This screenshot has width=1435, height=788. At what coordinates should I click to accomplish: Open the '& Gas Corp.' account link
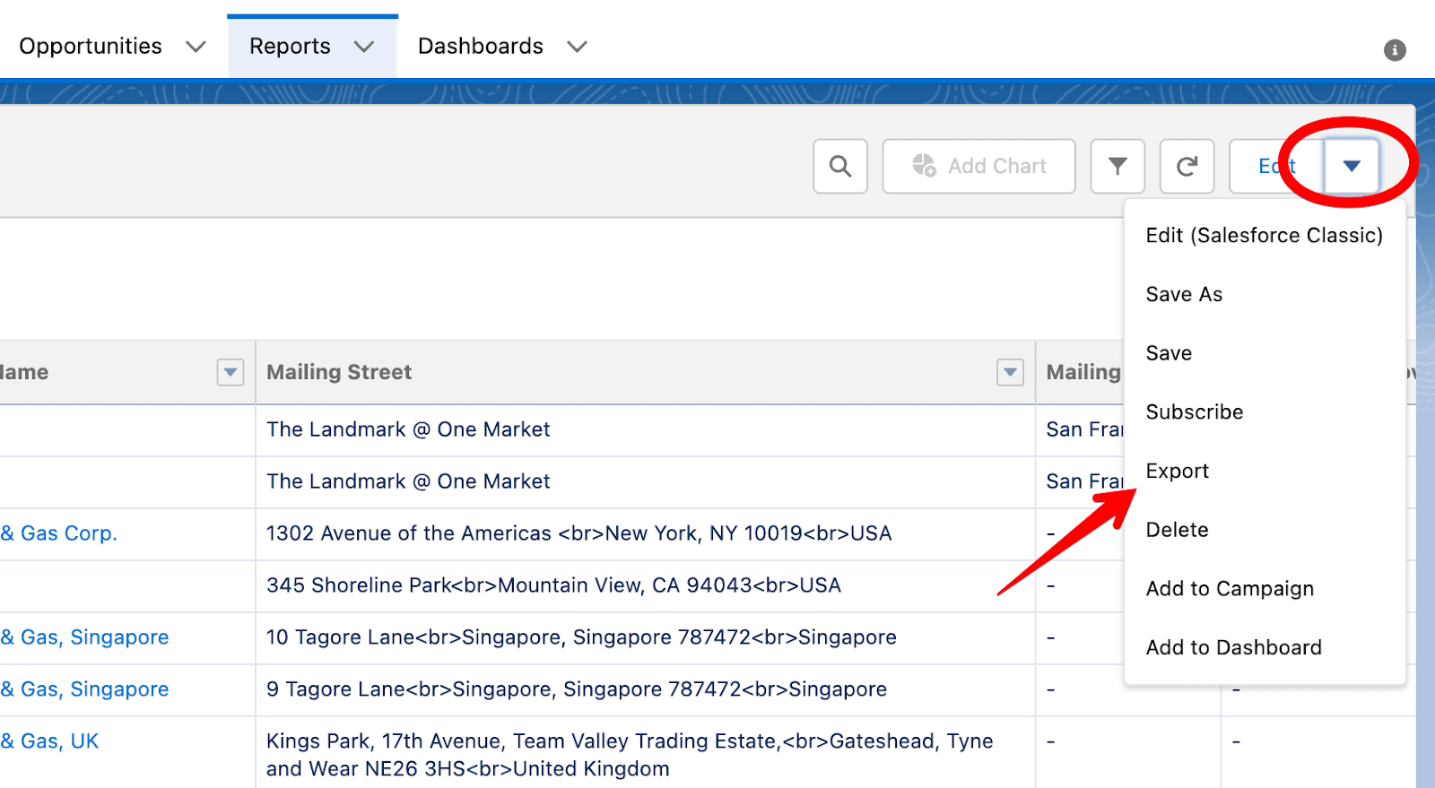[x=58, y=533]
